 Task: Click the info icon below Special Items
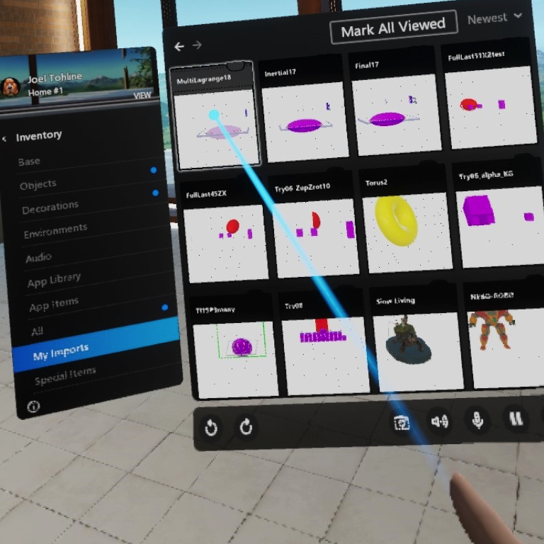tap(33, 407)
